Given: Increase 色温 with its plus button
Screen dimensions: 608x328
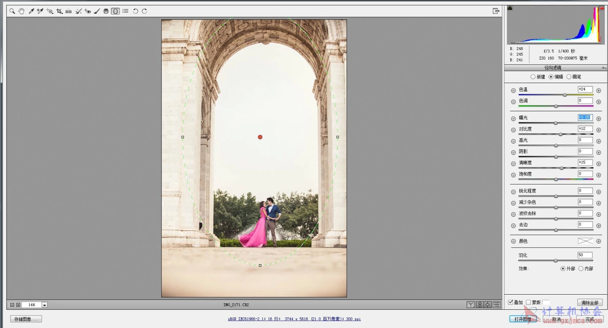Looking at the screenshot, I should pyautogui.click(x=598, y=90).
